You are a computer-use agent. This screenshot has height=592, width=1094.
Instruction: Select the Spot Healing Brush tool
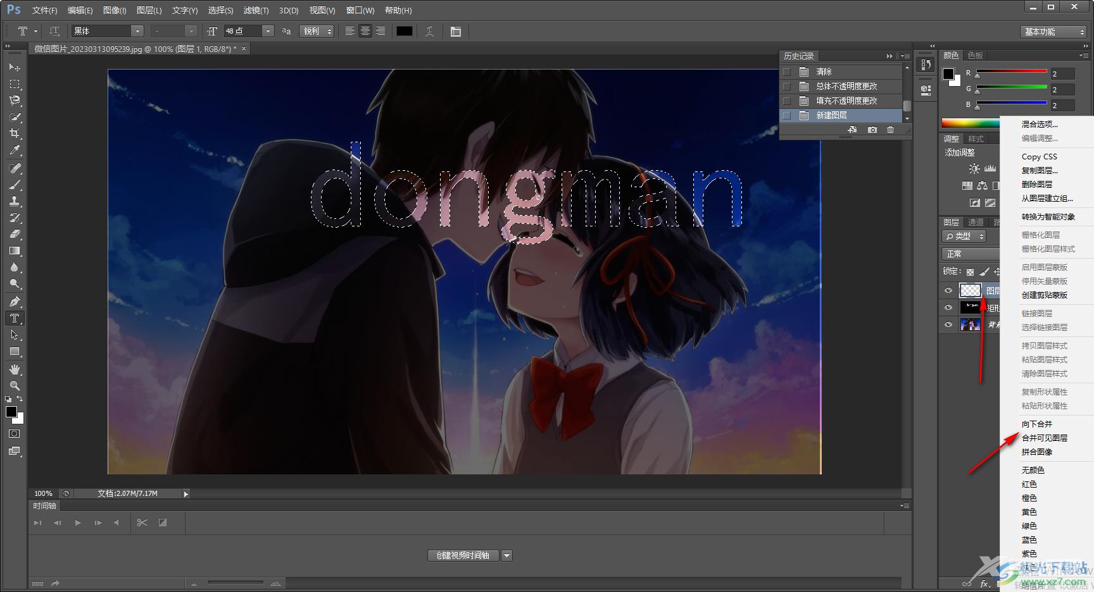tap(15, 168)
